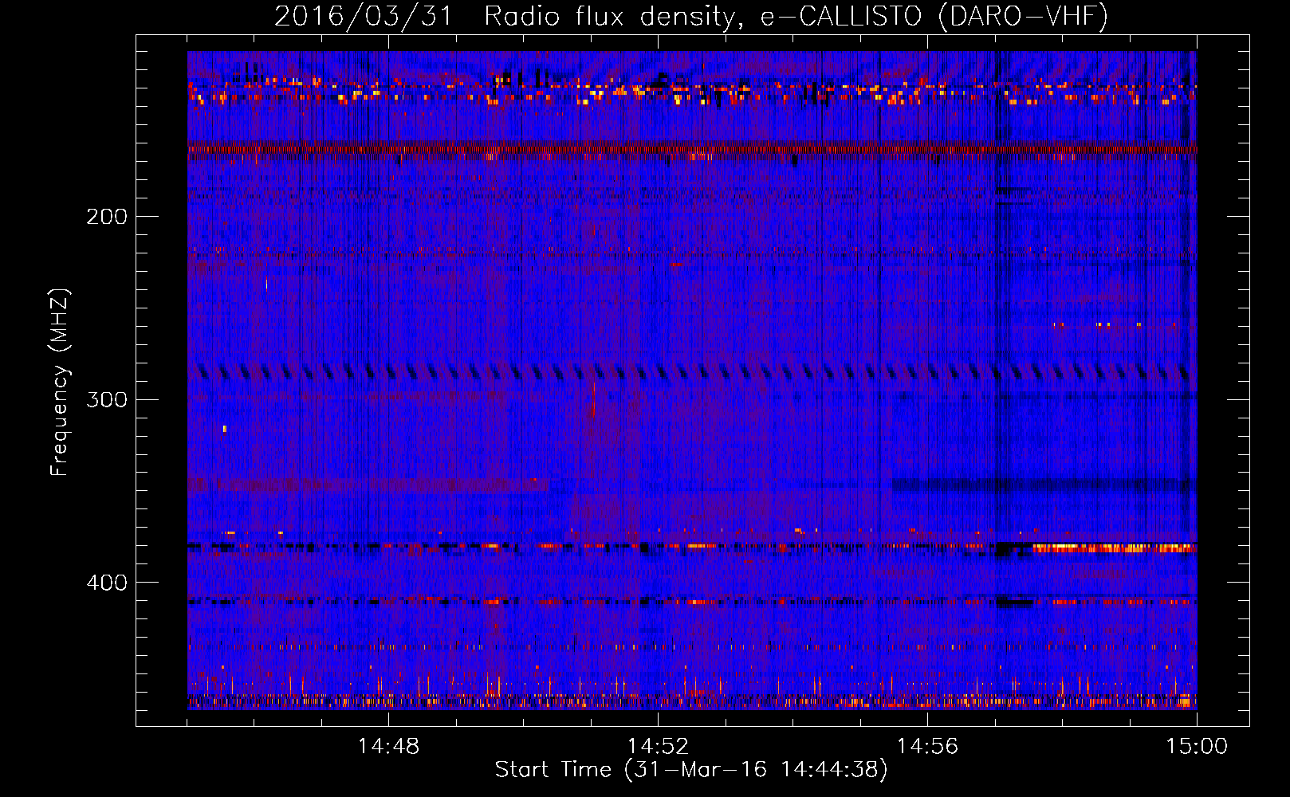Click the 14:56 time tick label
Image resolution: width=1290 pixels, height=797 pixels.
[x=927, y=747]
